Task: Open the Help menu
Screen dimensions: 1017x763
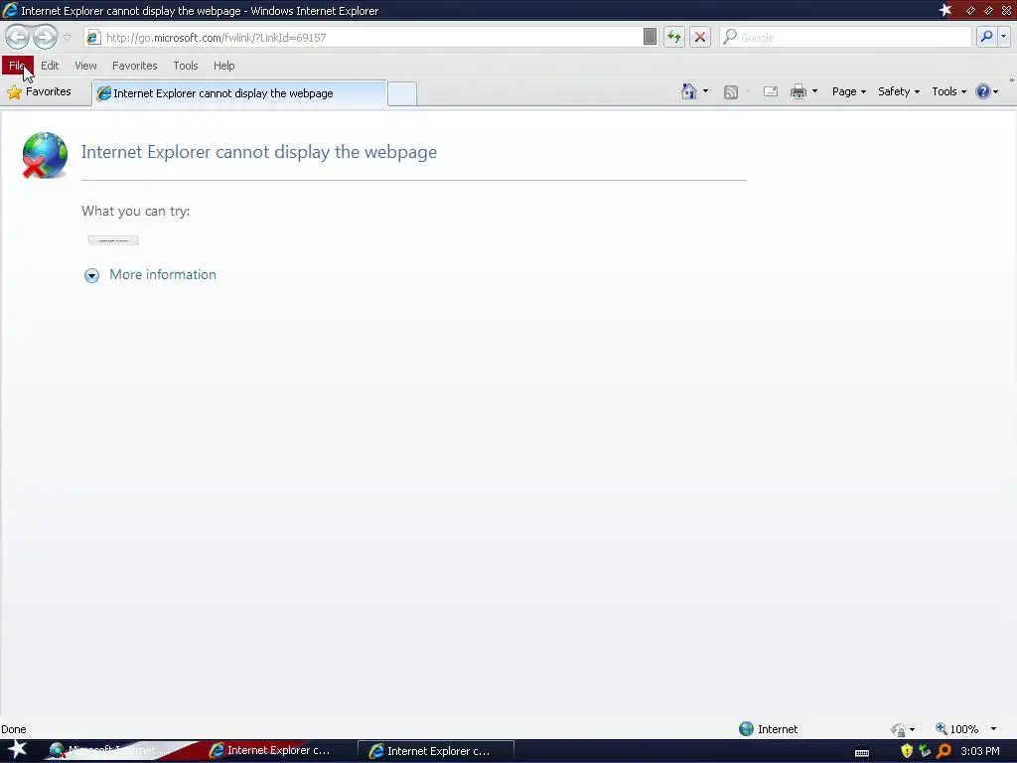Action: (x=224, y=66)
